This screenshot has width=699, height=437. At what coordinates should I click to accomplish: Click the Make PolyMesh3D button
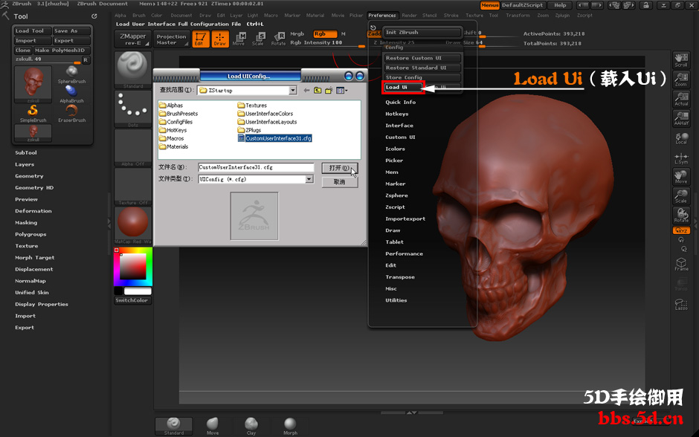62,51
